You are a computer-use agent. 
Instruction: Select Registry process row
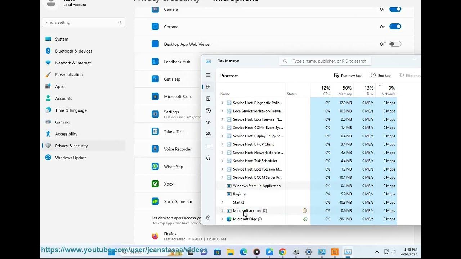[306, 194]
